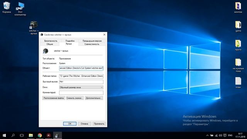Expand the Окно window size dropdown
247x139 pixels.
81,87
